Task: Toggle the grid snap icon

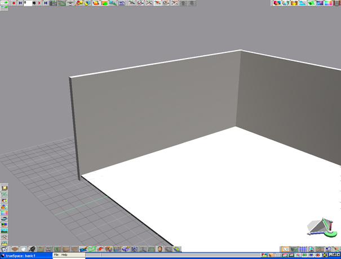Action: point(303,249)
